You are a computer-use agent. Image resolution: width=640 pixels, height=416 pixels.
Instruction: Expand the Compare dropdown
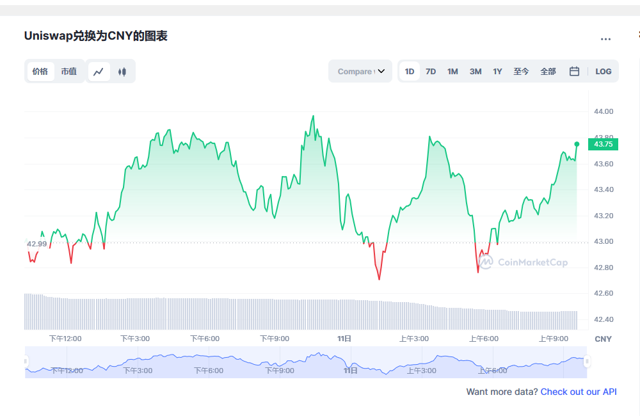[360, 72]
